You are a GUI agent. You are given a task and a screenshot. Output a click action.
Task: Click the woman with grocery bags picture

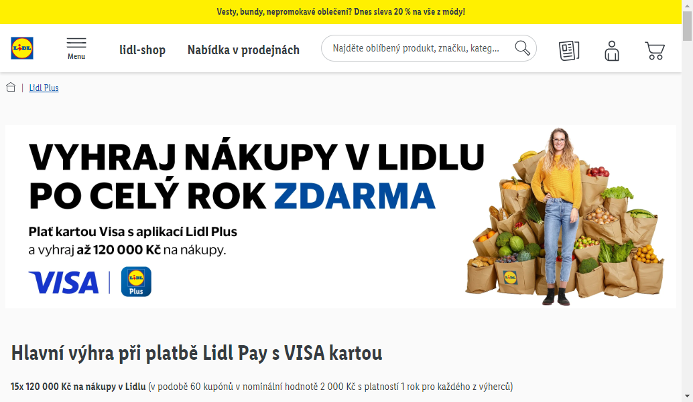coord(566,217)
